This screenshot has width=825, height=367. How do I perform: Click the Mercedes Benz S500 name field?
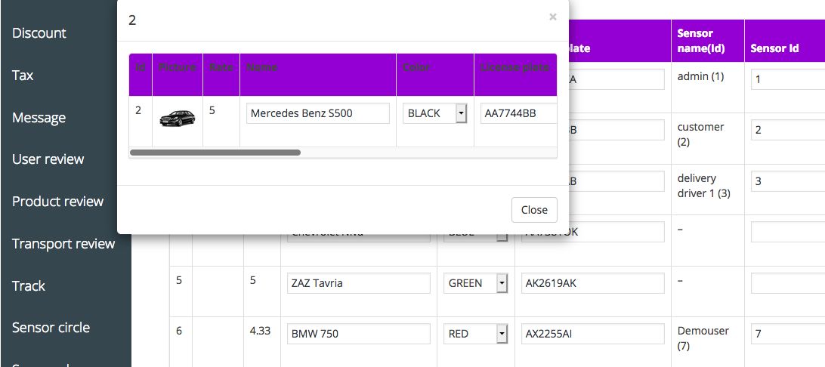pyautogui.click(x=317, y=113)
